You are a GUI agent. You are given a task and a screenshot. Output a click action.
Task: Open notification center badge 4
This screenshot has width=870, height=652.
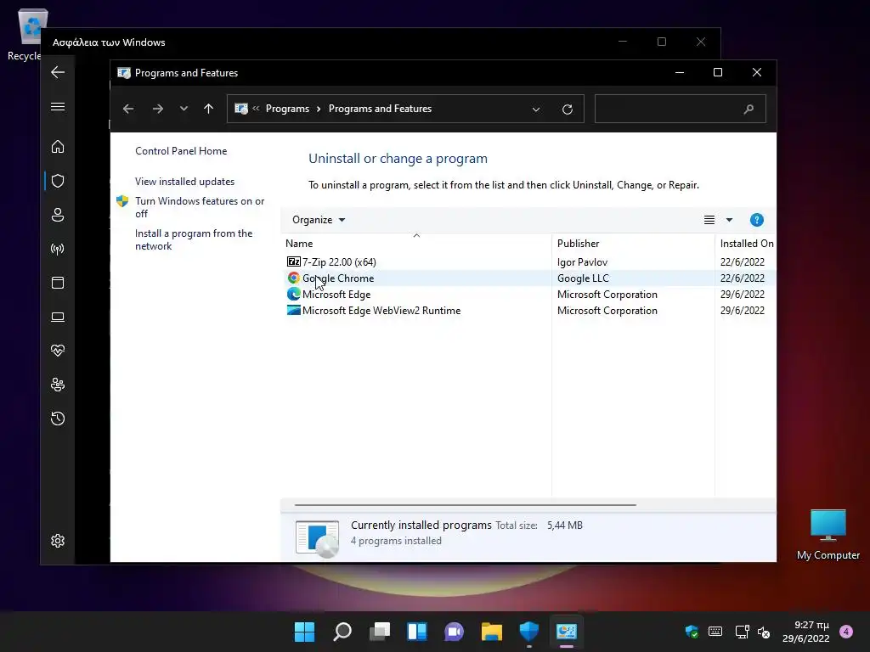pyautogui.click(x=846, y=632)
